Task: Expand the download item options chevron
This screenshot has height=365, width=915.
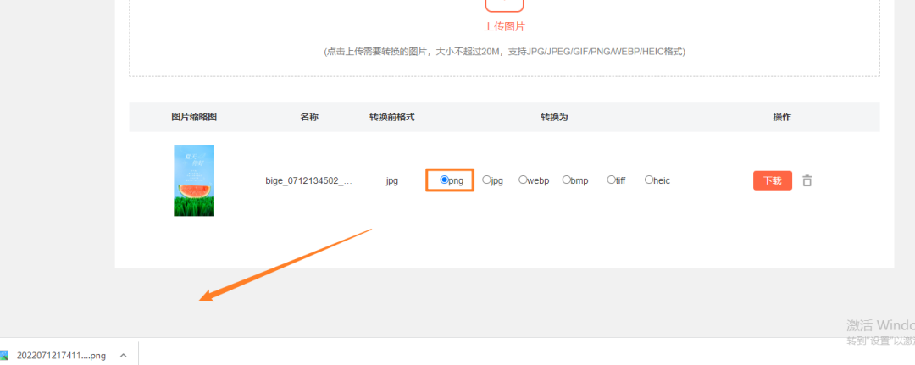Action: point(123,355)
